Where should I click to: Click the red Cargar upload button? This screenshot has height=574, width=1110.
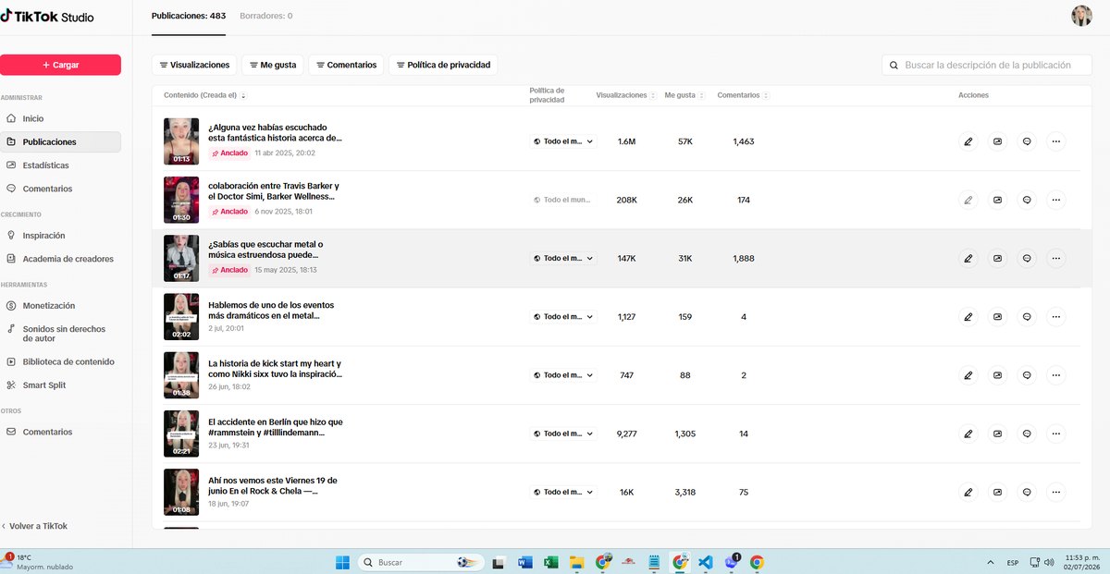click(60, 65)
